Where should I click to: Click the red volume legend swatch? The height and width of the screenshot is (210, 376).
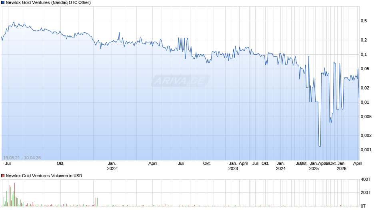[x=3, y=176]
